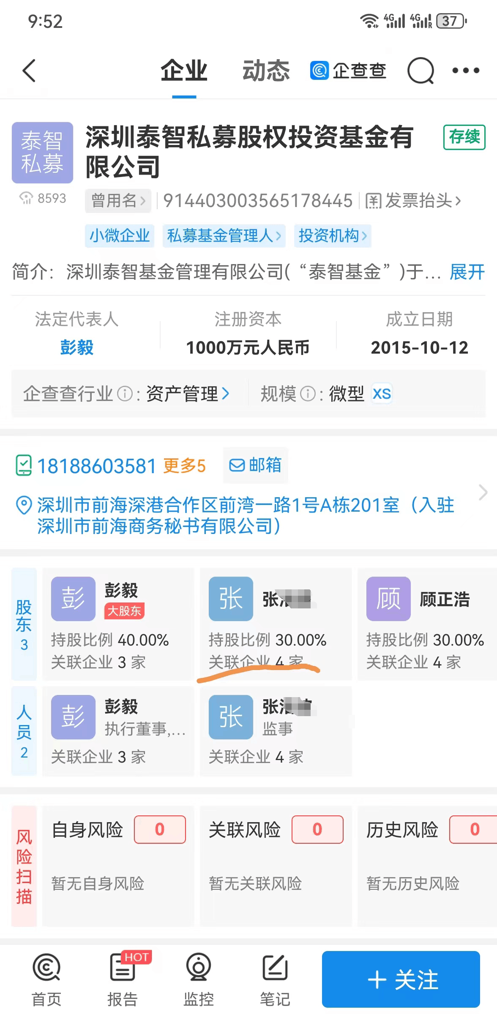Tap the 顾 avatar for 顾正浩

click(x=388, y=599)
